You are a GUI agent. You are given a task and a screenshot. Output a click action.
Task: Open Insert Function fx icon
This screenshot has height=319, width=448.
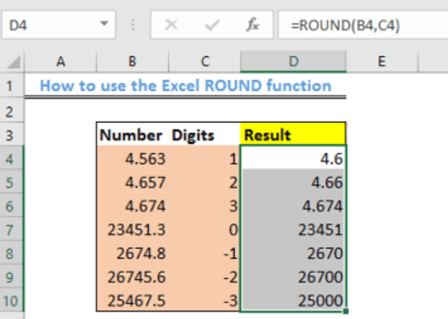click(x=252, y=24)
